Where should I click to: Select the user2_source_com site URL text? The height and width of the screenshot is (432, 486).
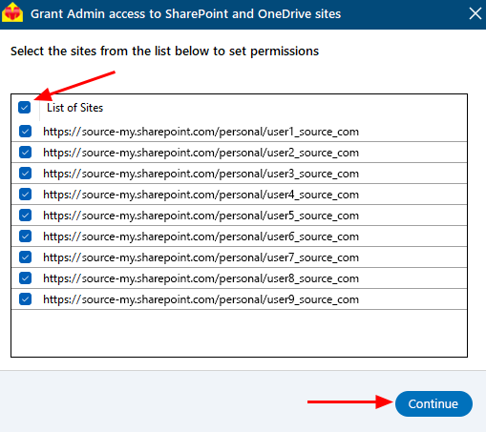tap(201, 153)
